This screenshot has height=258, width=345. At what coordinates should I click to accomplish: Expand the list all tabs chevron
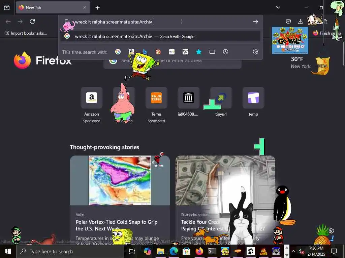[x=278, y=7]
